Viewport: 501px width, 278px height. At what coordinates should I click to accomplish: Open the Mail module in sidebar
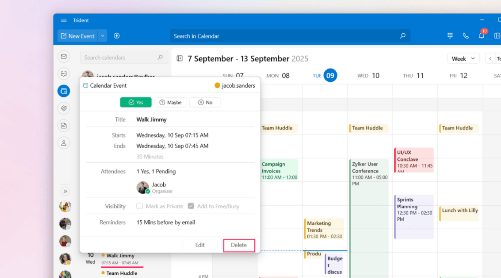pos(64,57)
